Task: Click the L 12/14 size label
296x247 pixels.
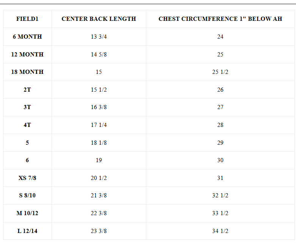Action: click(x=27, y=231)
